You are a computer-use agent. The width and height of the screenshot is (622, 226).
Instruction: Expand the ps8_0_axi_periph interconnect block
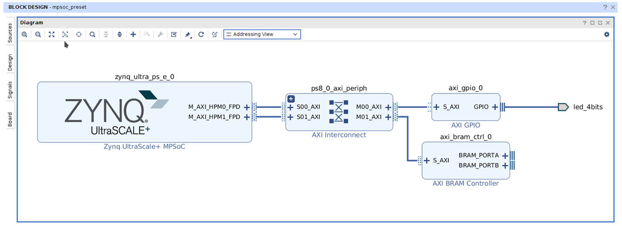point(291,99)
